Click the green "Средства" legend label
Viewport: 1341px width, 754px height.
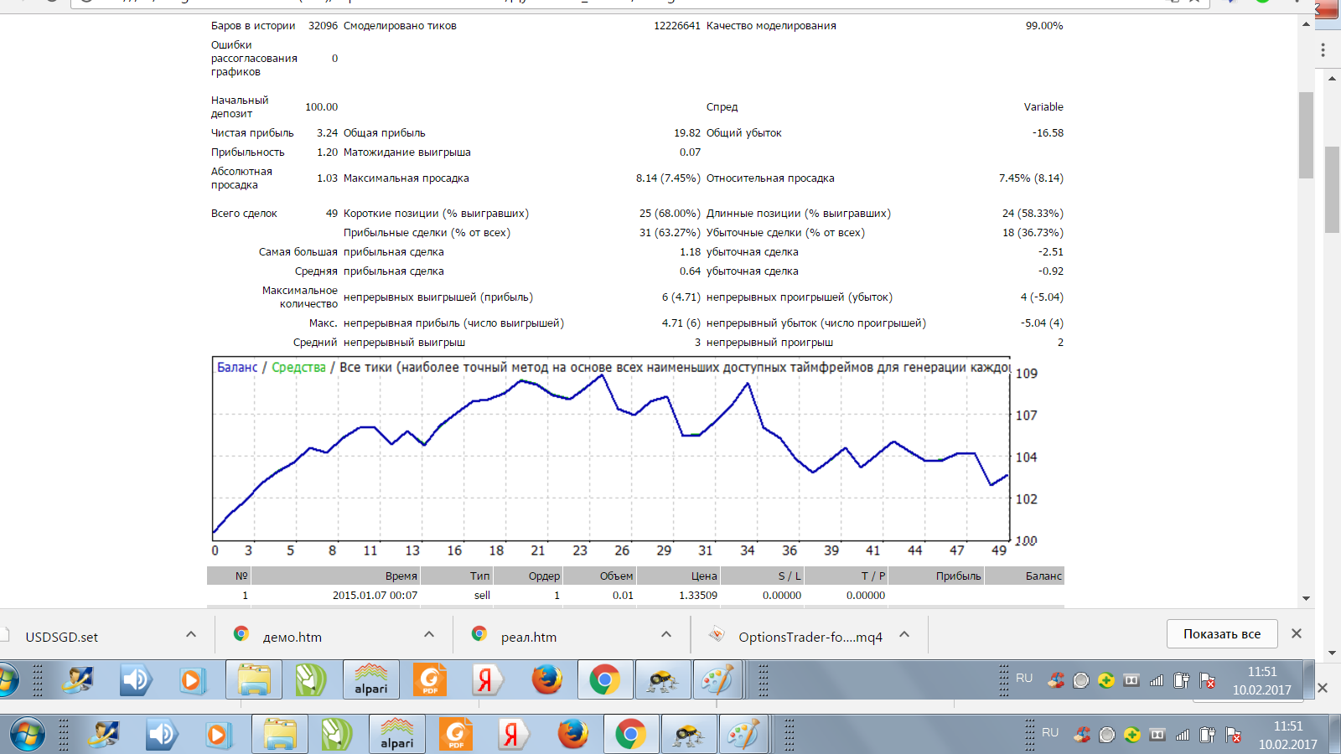click(x=298, y=368)
